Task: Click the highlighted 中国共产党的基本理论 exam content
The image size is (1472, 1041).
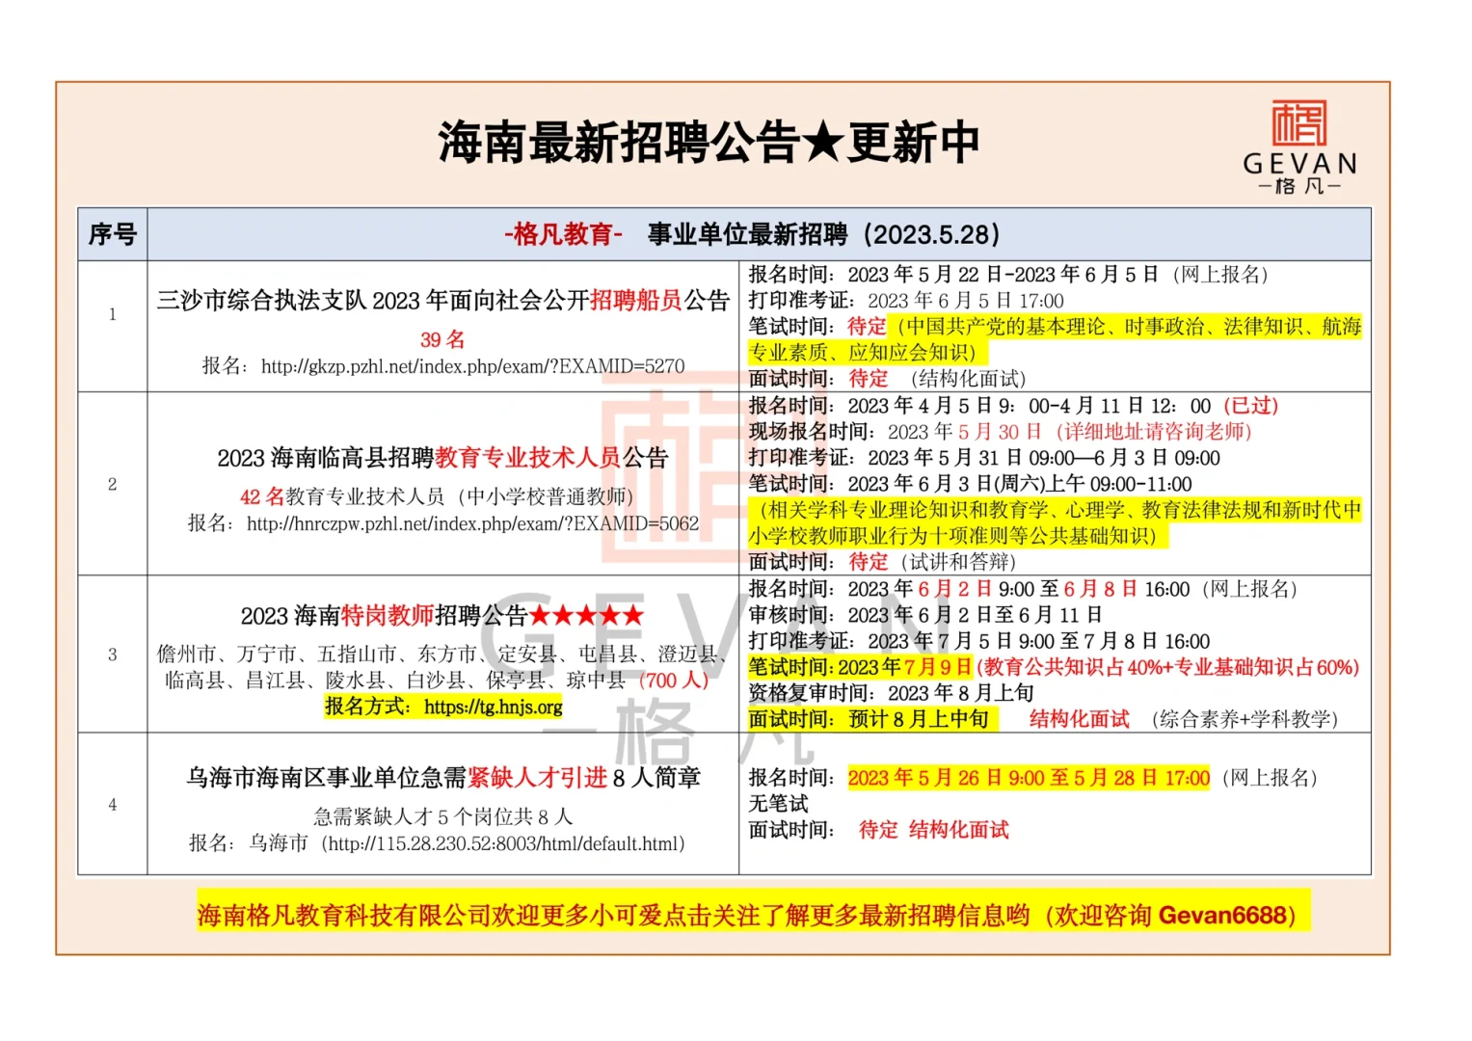Action: click(x=1056, y=339)
